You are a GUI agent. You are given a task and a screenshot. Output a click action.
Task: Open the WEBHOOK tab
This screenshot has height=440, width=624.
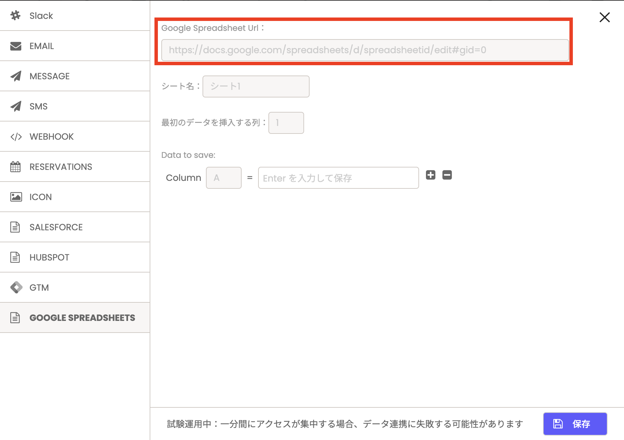(75, 137)
